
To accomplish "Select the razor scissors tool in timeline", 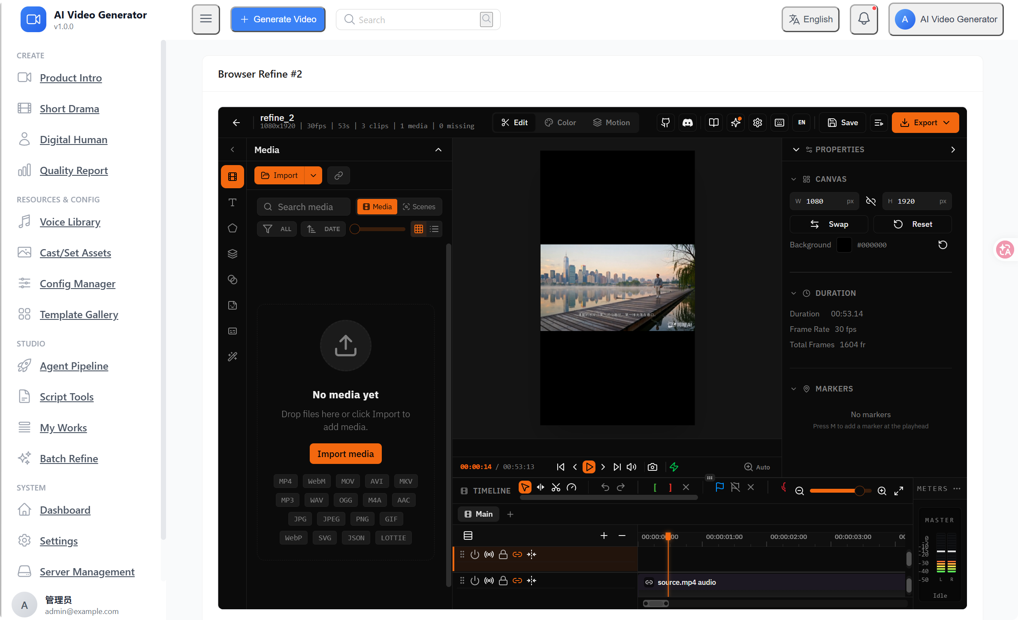I will [556, 488].
